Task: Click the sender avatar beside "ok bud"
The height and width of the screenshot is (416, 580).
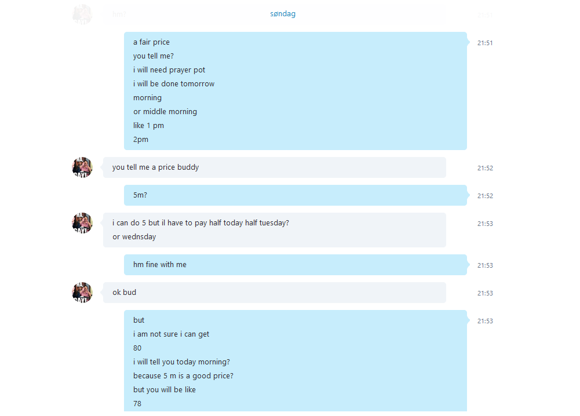Action: point(82,293)
